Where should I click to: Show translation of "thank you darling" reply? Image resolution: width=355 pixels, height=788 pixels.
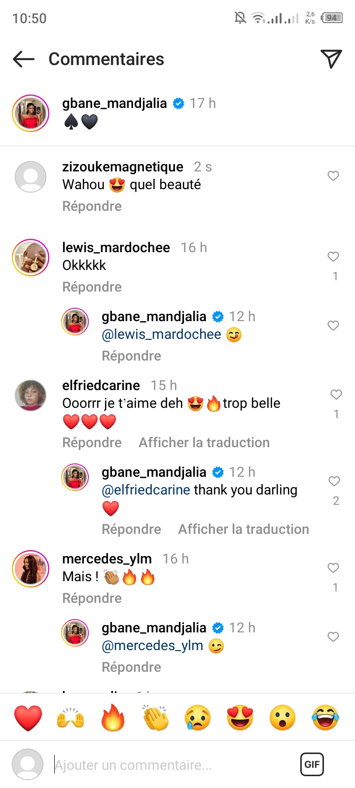[x=244, y=529]
